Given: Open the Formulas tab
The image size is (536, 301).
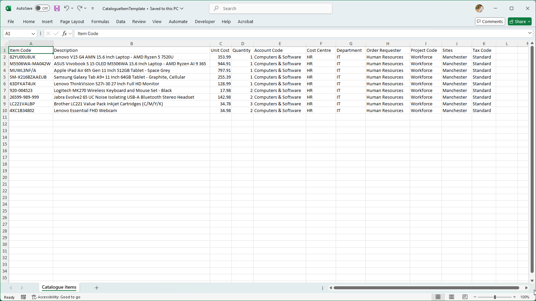Looking at the screenshot, I should tap(100, 21).
